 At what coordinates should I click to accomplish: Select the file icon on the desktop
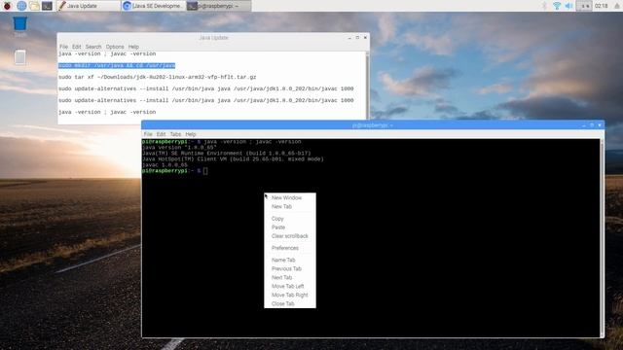tap(19, 57)
